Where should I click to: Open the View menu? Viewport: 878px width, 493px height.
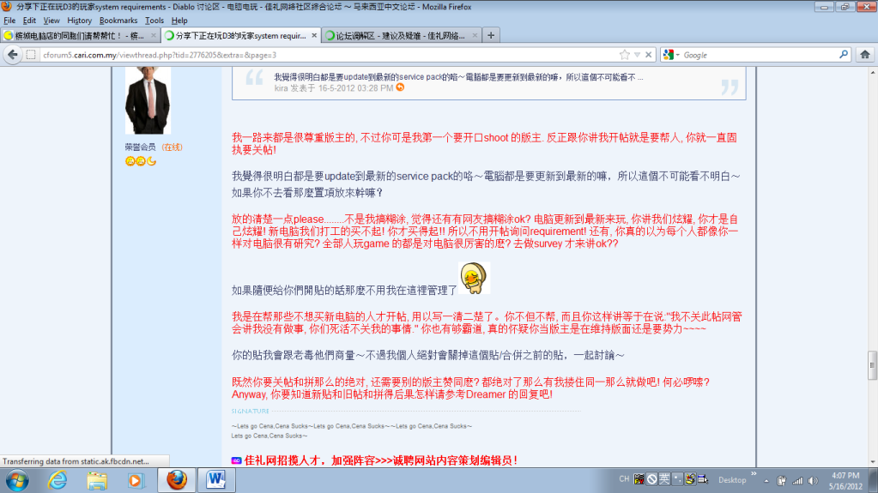51,21
